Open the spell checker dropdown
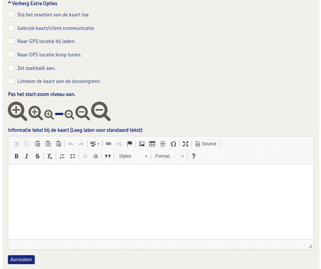Screen dimensions: 321x269 tap(95, 144)
